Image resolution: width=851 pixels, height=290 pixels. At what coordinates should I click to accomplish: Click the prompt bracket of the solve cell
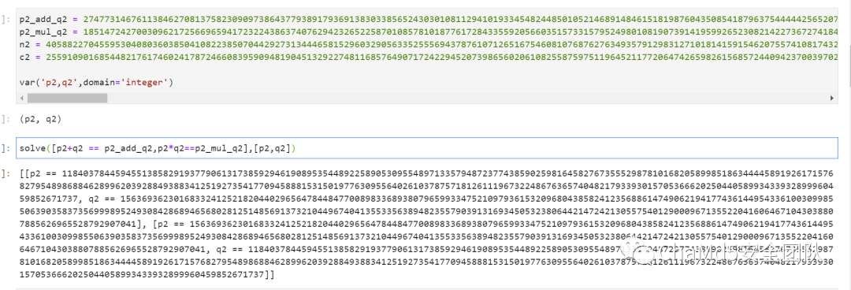pos(6,147)
